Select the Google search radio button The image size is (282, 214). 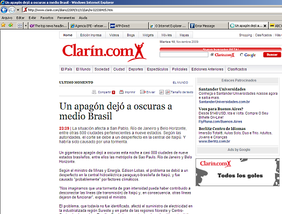pos(242,55)
